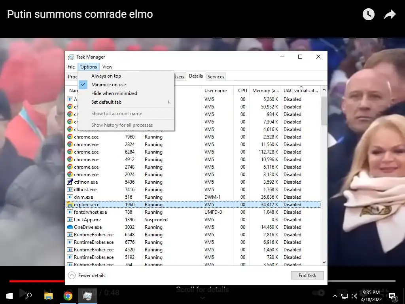Click the scrollbar down arrow in Task Manager
This screenshot has height=304, width=405.
pos(324,262)
